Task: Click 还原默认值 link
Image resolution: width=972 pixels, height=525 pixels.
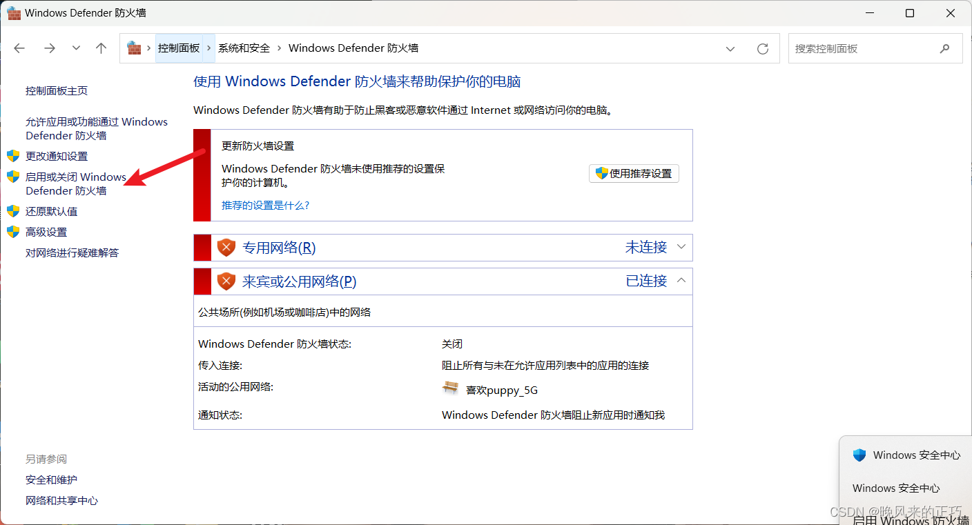Action: pos(52,212)
